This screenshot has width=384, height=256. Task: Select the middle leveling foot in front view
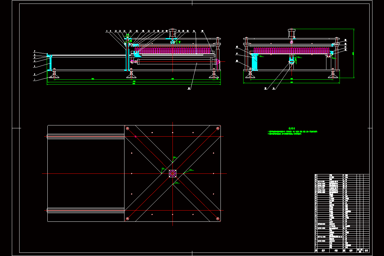click(x=131, y=74)
